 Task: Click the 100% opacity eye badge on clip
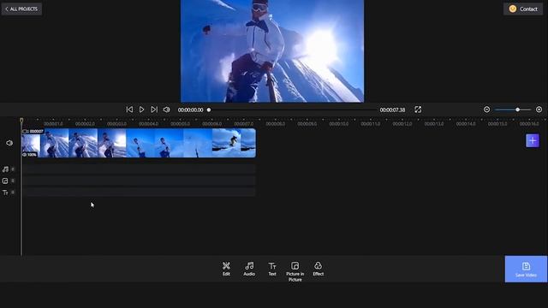(29, 154)
